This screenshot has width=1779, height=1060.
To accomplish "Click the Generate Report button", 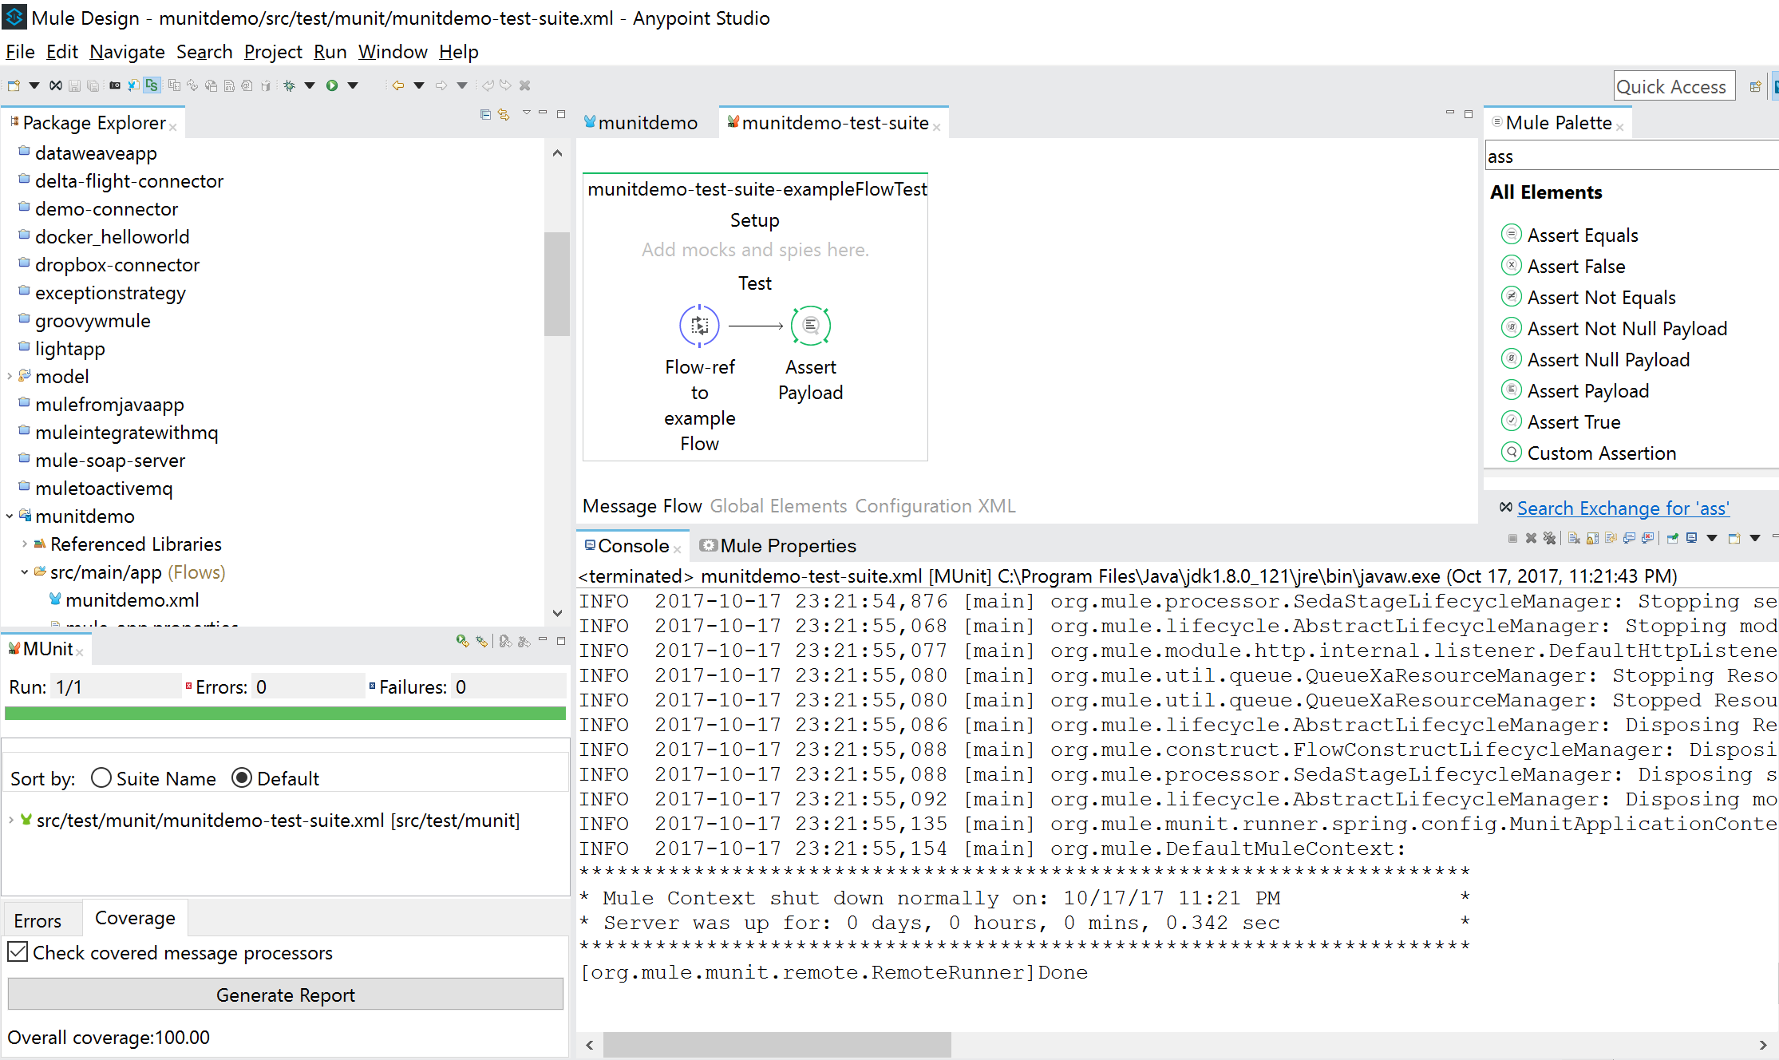I will pyautogui.click(x=285, y=995).
